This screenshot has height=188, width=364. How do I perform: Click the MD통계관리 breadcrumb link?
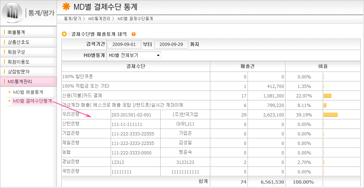tap(100, 18)
